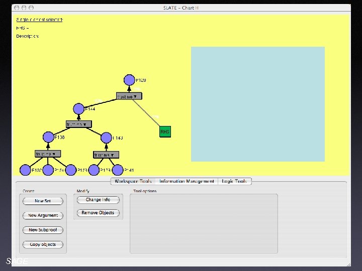
Task: Select the P143 node circle
Action: [x=106, y=138]
